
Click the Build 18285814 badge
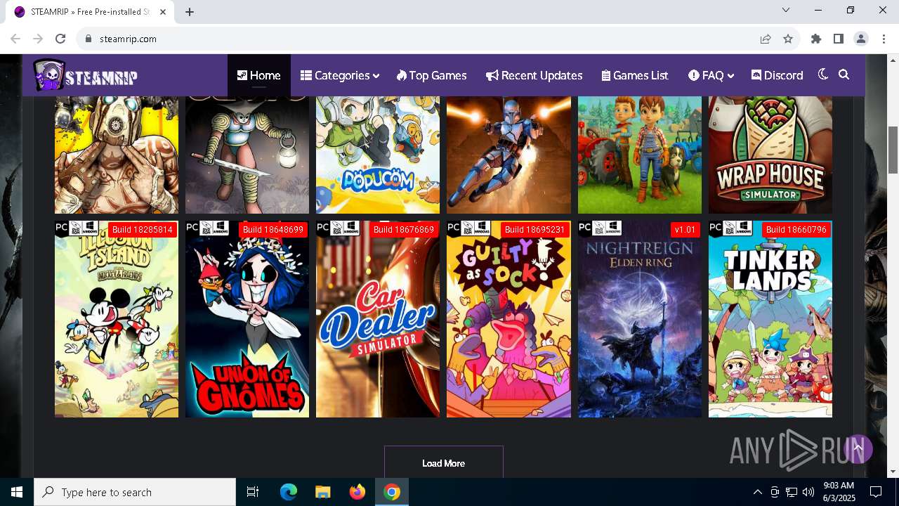tap(143, 230)
